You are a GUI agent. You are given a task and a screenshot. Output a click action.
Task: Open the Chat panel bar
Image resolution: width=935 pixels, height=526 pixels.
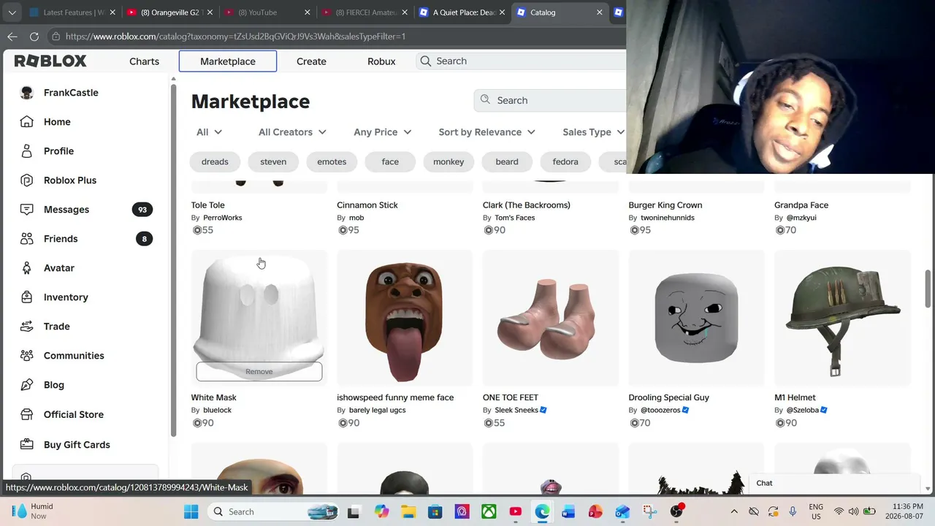tap(835, 483)
